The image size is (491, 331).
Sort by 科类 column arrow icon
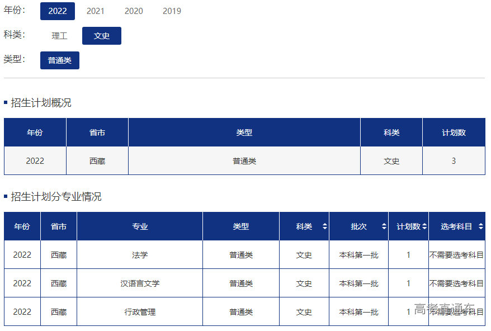point(325,226)
